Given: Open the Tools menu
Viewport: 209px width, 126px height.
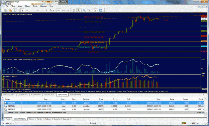Looking at the screenshot, I should [x=35, y=6].
